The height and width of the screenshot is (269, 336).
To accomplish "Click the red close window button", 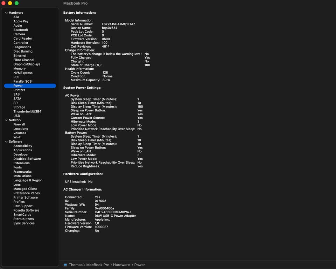I will (x=3, y=3).
